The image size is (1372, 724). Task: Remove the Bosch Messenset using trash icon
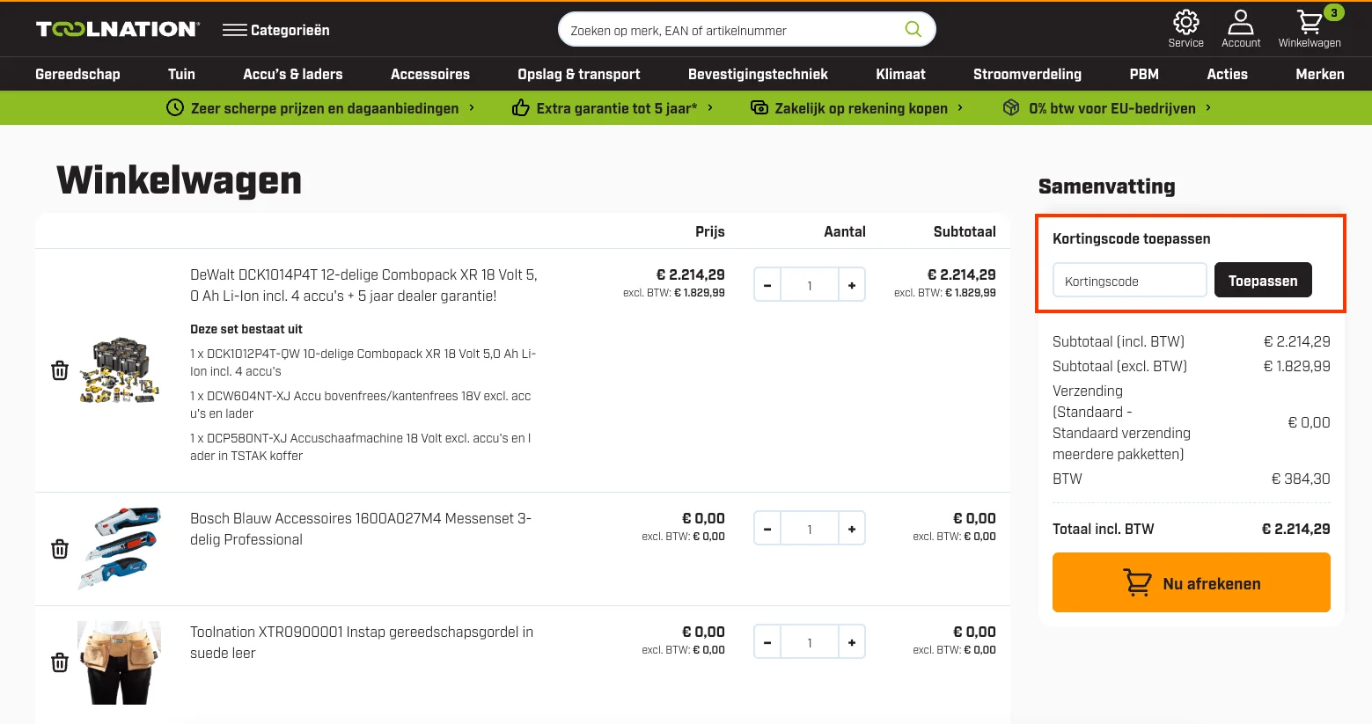[60, 549]
